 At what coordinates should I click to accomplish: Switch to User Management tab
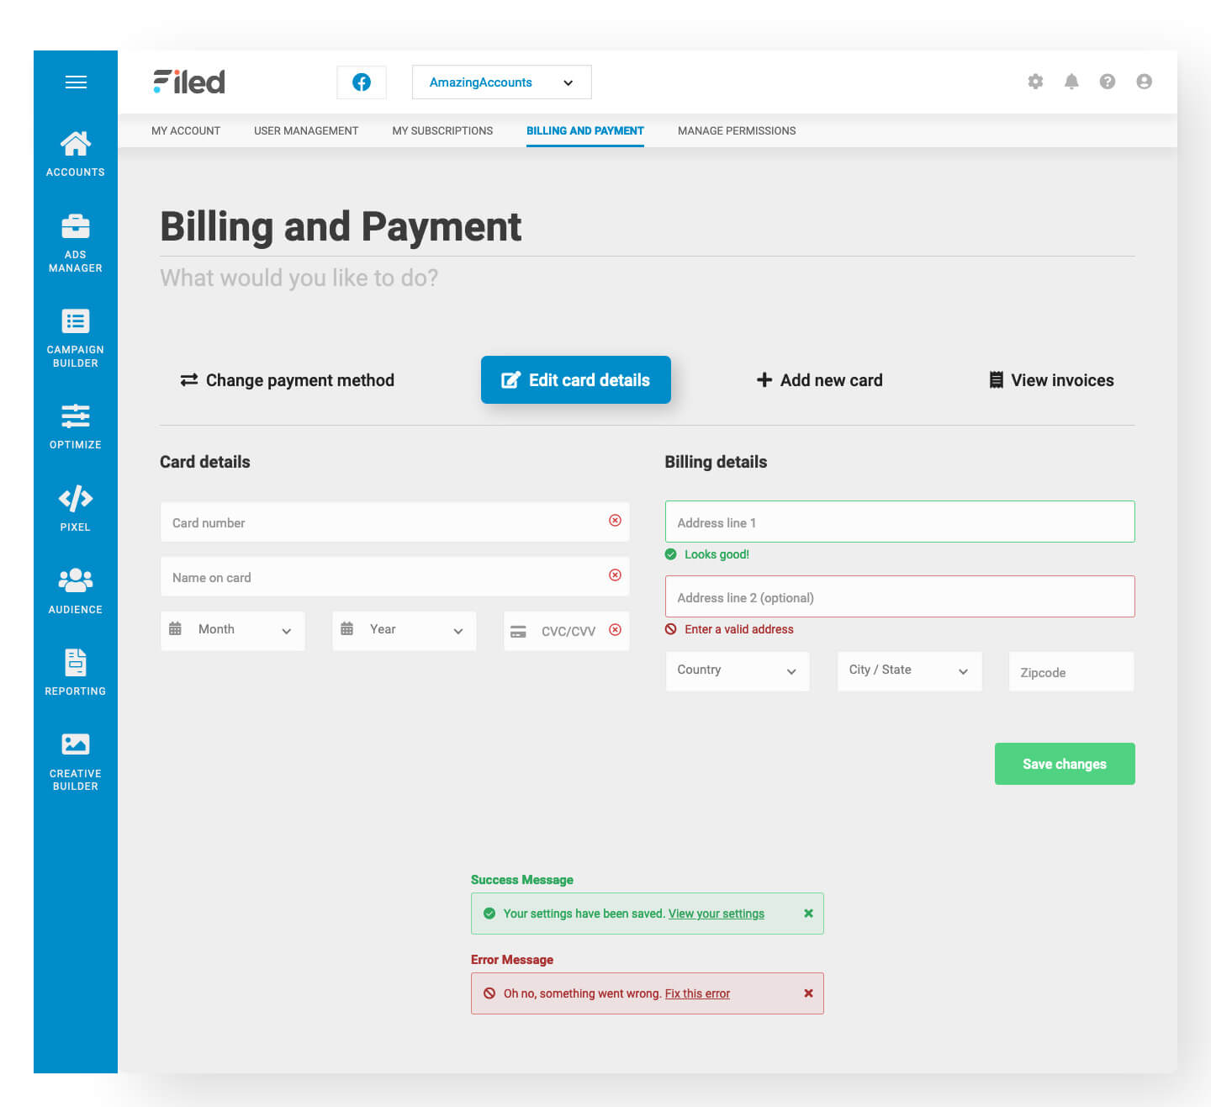pyautogui.click(x=306, y=130)
